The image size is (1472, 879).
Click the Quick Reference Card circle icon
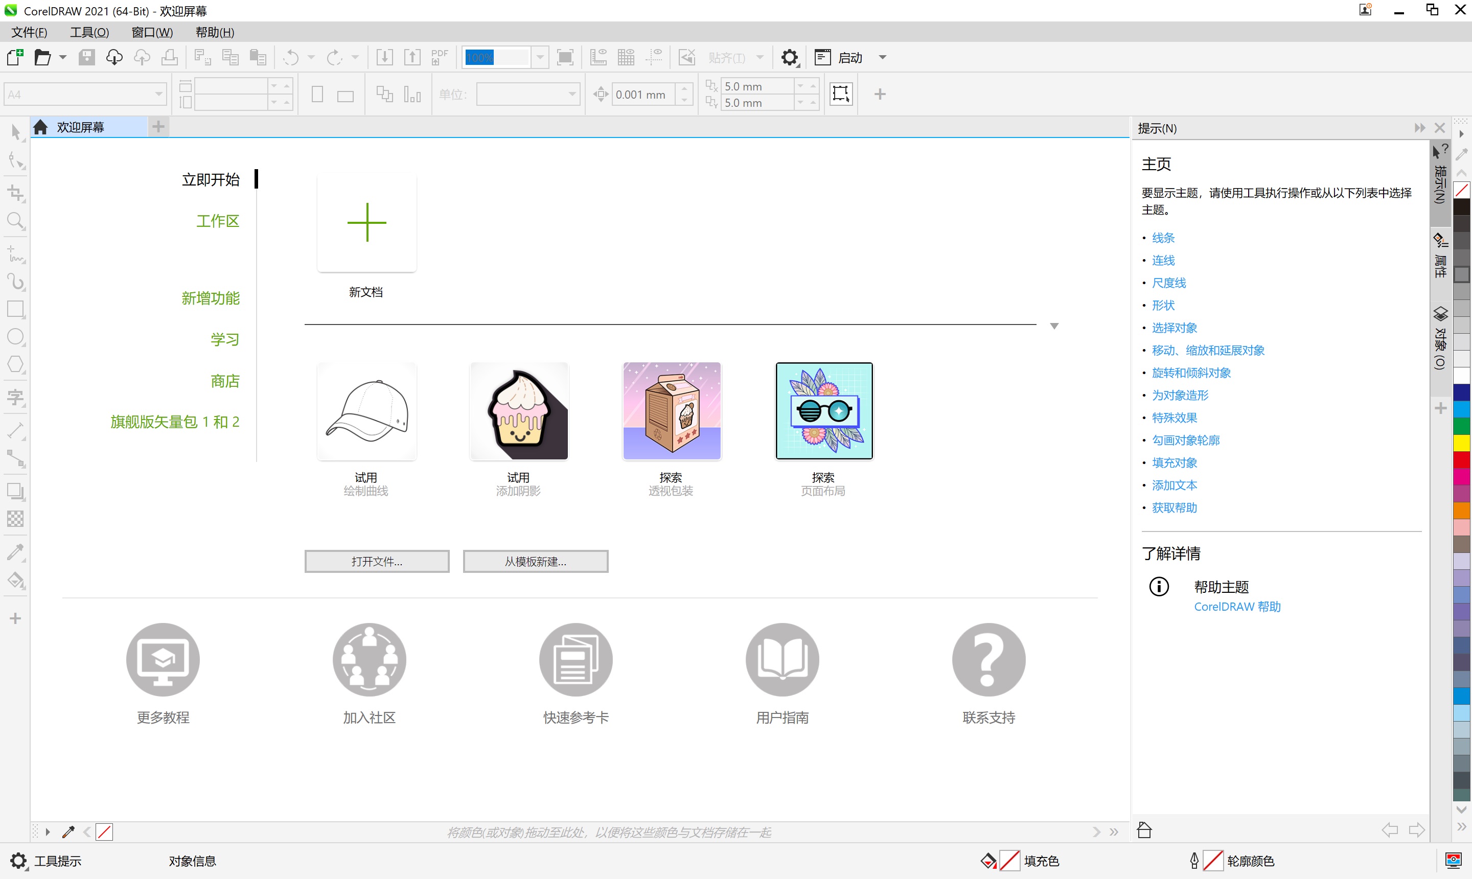(x=576, y=659)
